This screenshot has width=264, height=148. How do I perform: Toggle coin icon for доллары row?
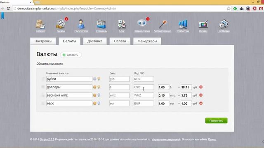pos(95,87)
